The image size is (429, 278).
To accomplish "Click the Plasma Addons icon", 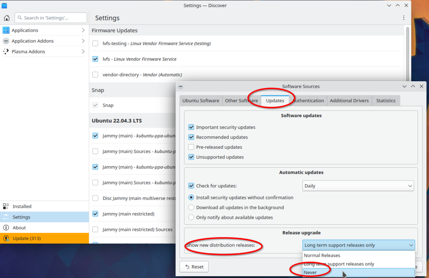I will pos(6,51).
